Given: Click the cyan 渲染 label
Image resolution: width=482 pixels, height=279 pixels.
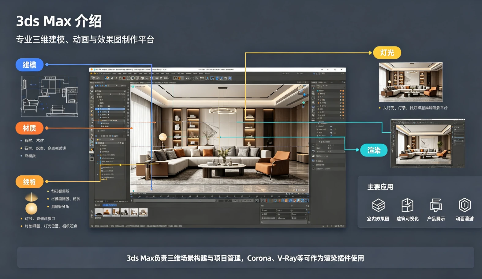Looking at the screenshot, I should pos(374,150).
